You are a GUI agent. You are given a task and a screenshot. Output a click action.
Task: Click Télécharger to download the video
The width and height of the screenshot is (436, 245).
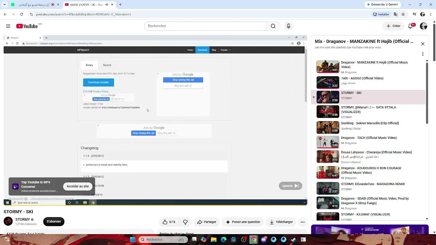point(281,222)
